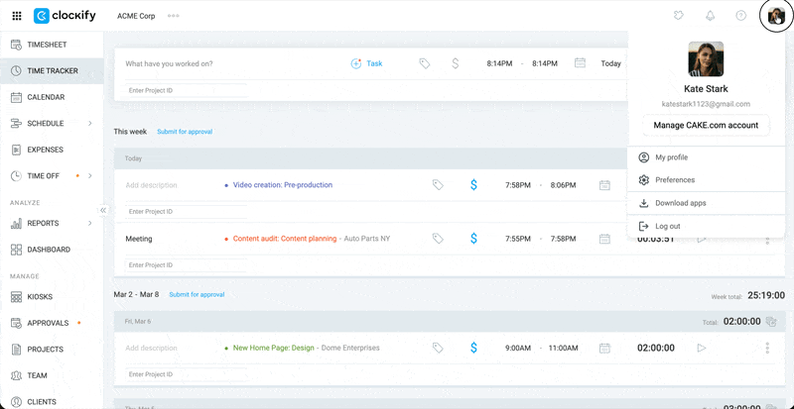The image size is (794, 409).
Task: Click the notifications bell icon
Action: point(710,16)
